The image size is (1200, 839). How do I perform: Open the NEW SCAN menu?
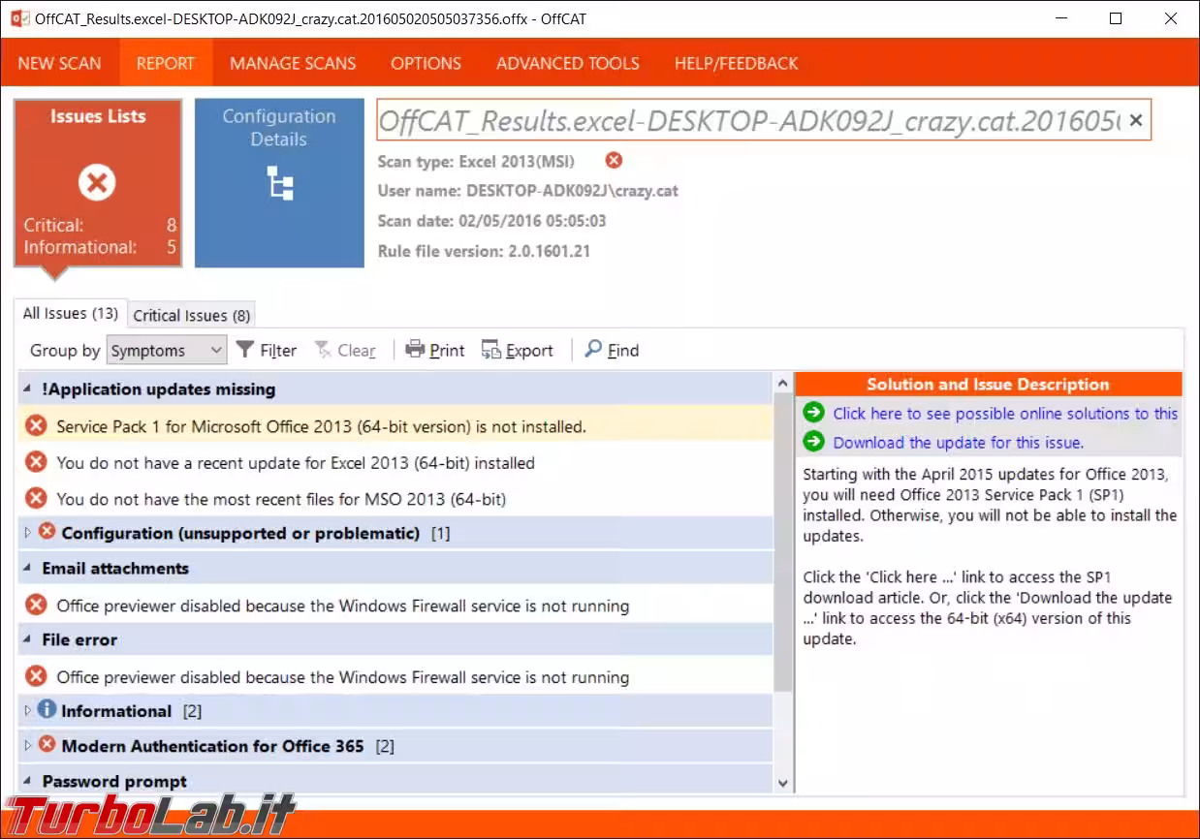pyautogui.click(x=59, y=64)
